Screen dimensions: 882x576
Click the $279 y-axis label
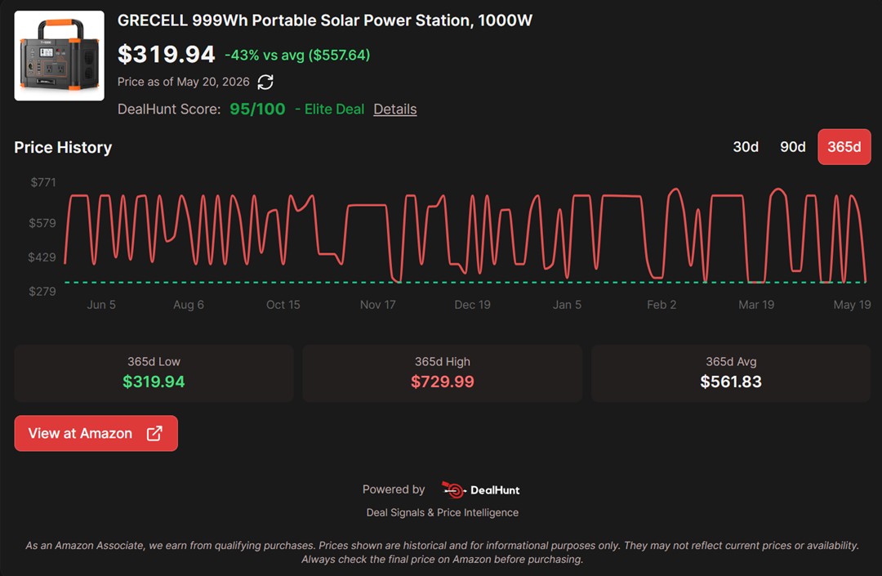pyautogui.click(x=42, y=292)
